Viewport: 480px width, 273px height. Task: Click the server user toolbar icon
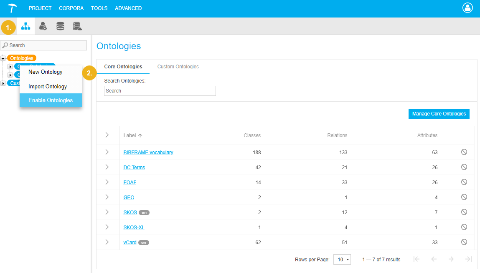(77, 26)
